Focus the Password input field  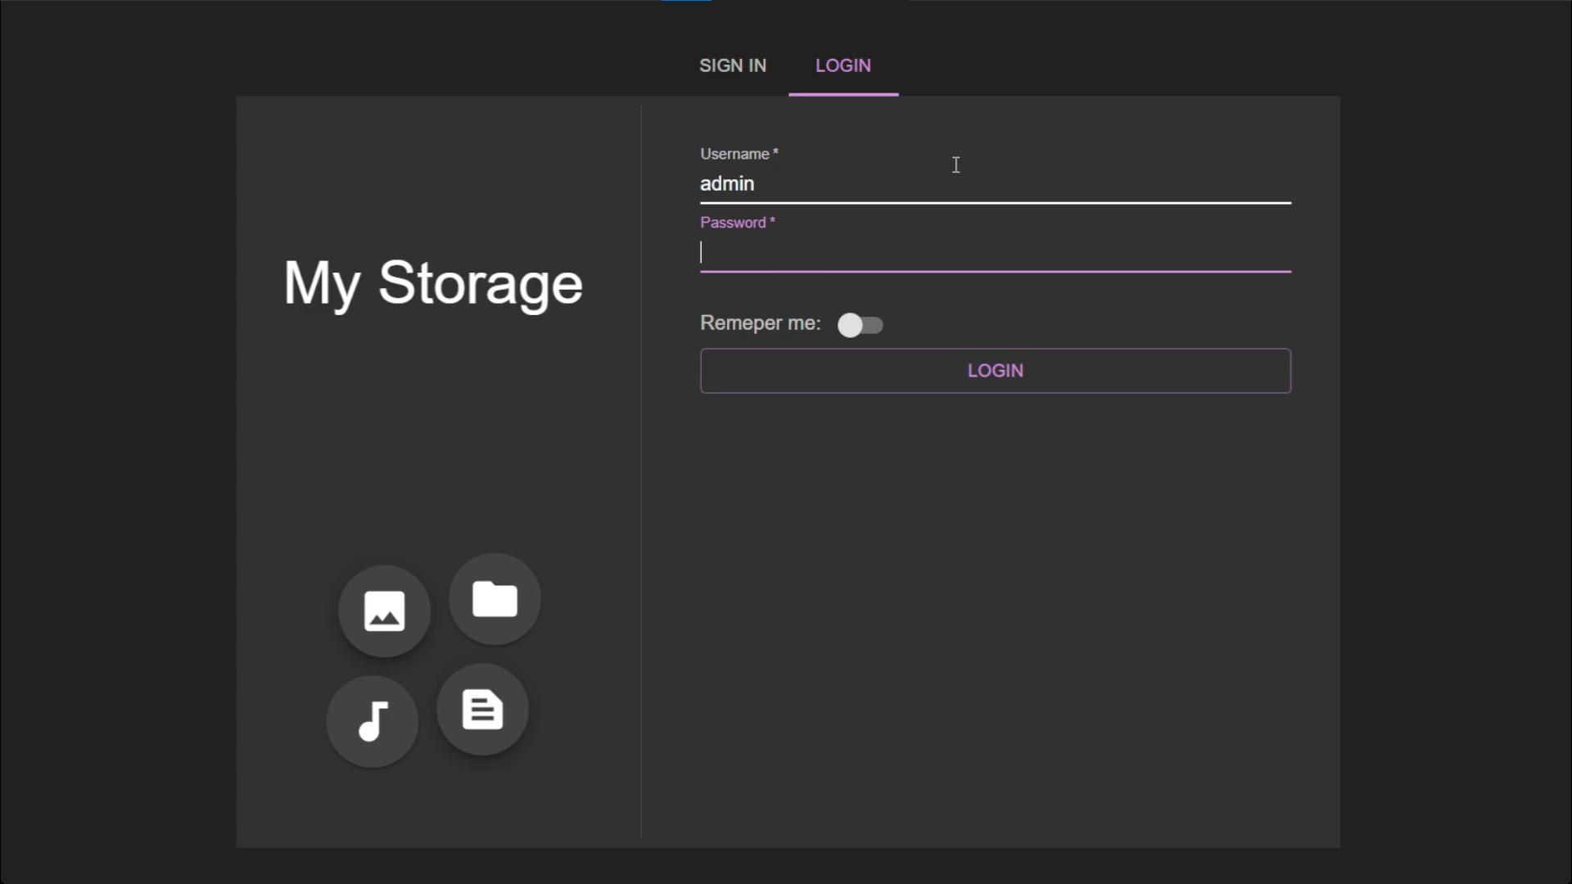pos(995,253)
